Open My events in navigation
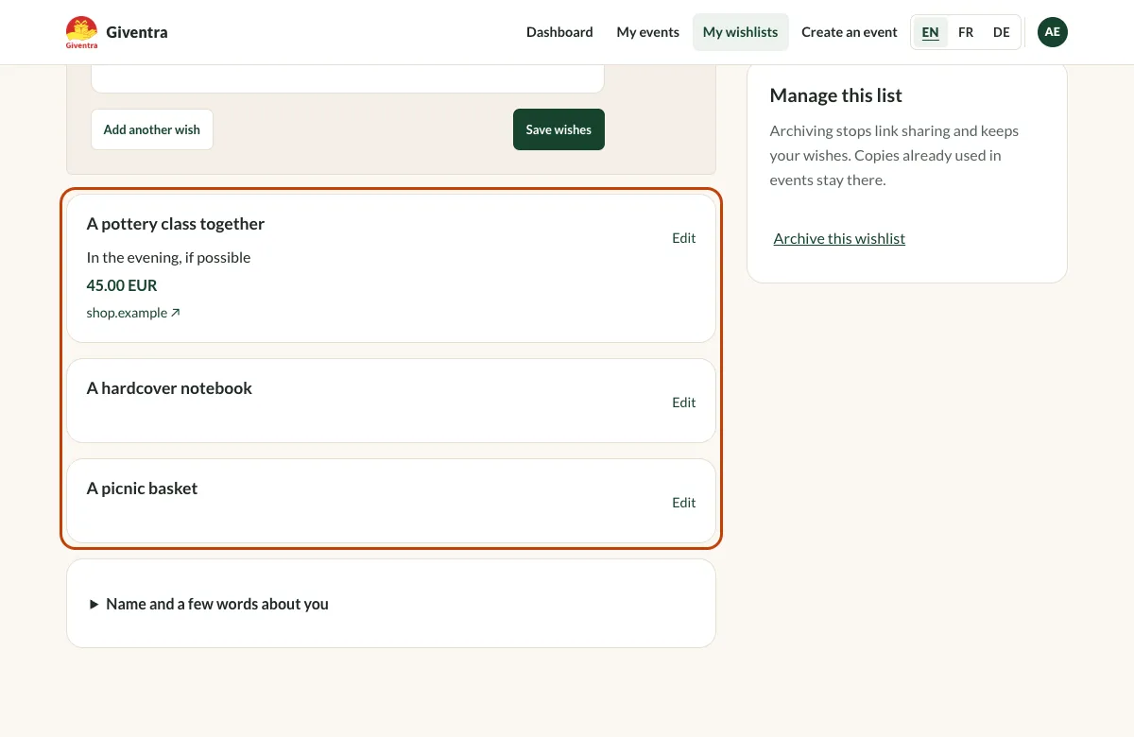This screenshot has height=737, width=1134. [x=647, y=32]
